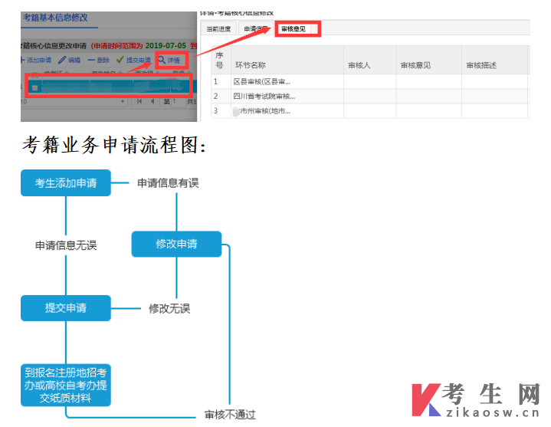Switch to the 审核意见 tab
551x427 pixels.
294,29
